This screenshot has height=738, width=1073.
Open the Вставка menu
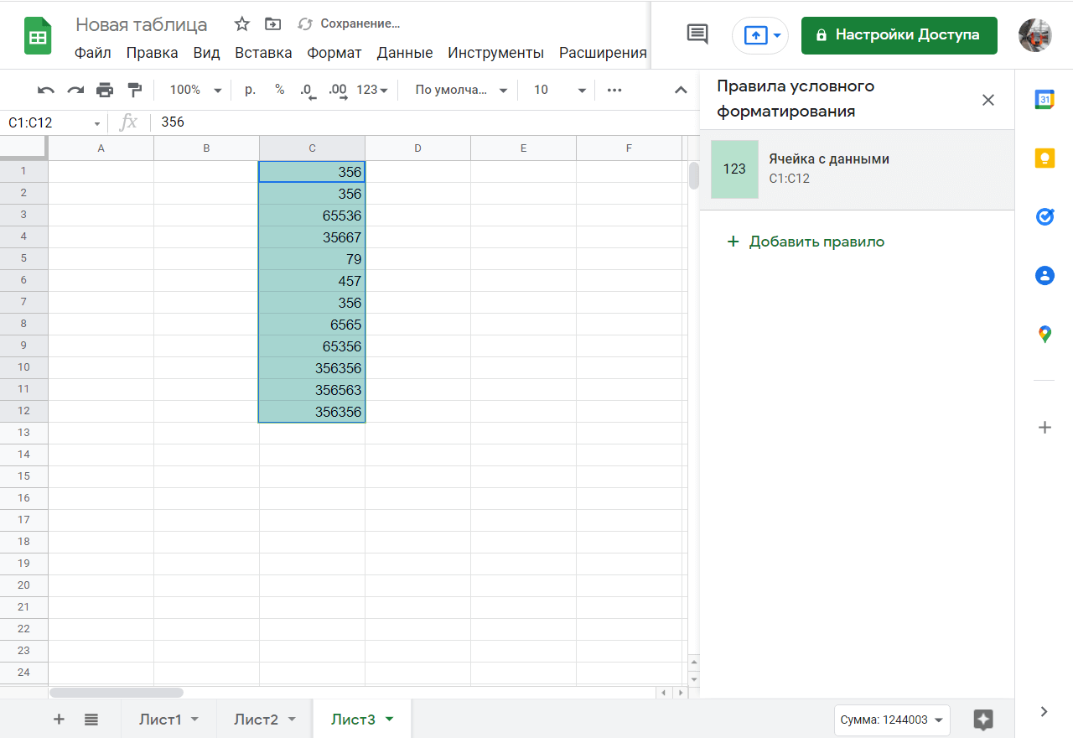point(263,53)
